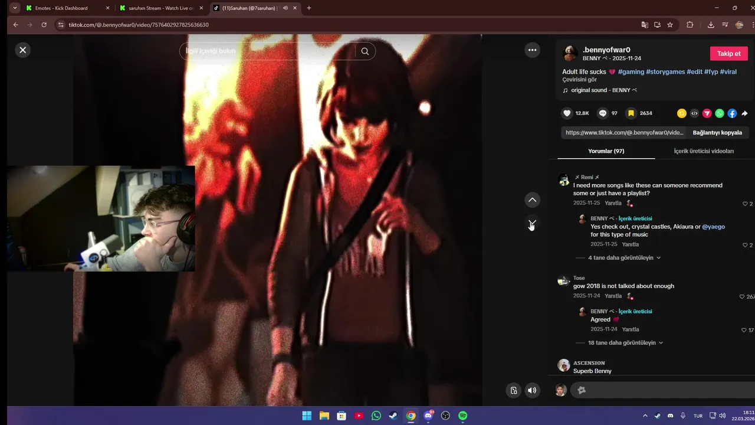
Task: Open Chrome extensions puzzle icon
Action: (690, 25)
